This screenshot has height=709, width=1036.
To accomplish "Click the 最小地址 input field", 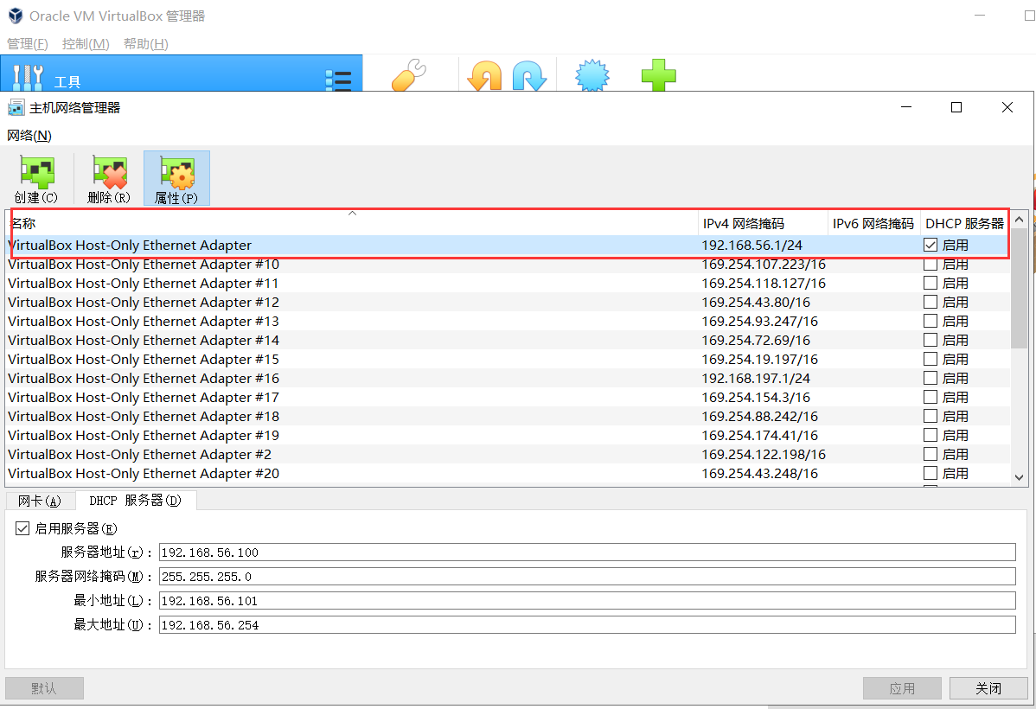I will click(x=587, y=601).
